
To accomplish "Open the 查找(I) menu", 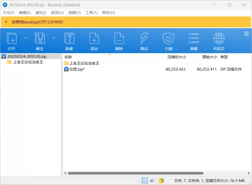I will [x=41, y=13].
